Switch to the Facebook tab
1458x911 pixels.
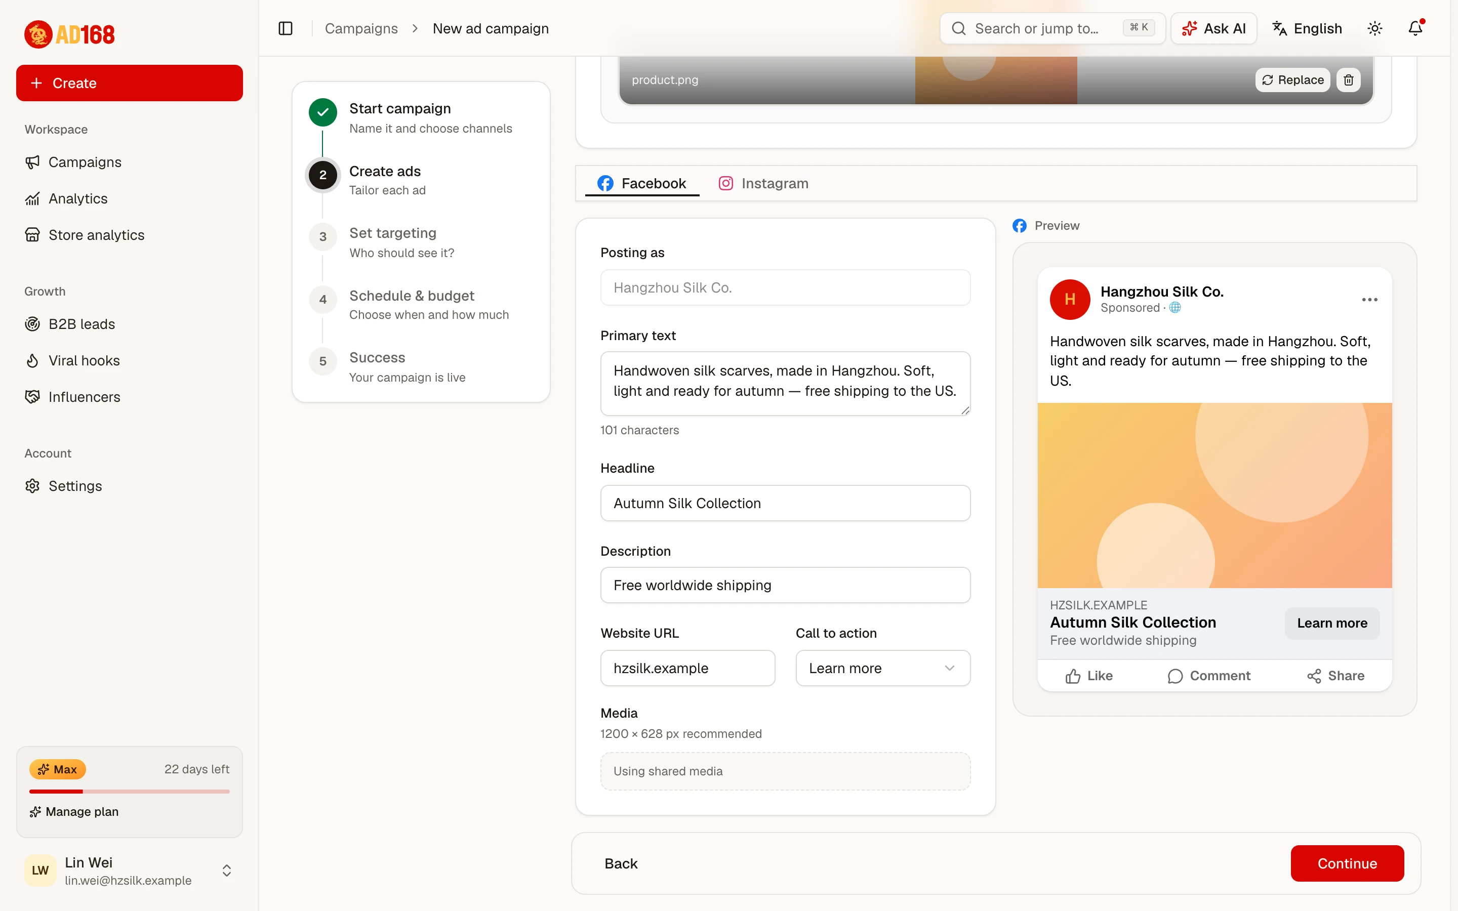click(x=641, y=183)
